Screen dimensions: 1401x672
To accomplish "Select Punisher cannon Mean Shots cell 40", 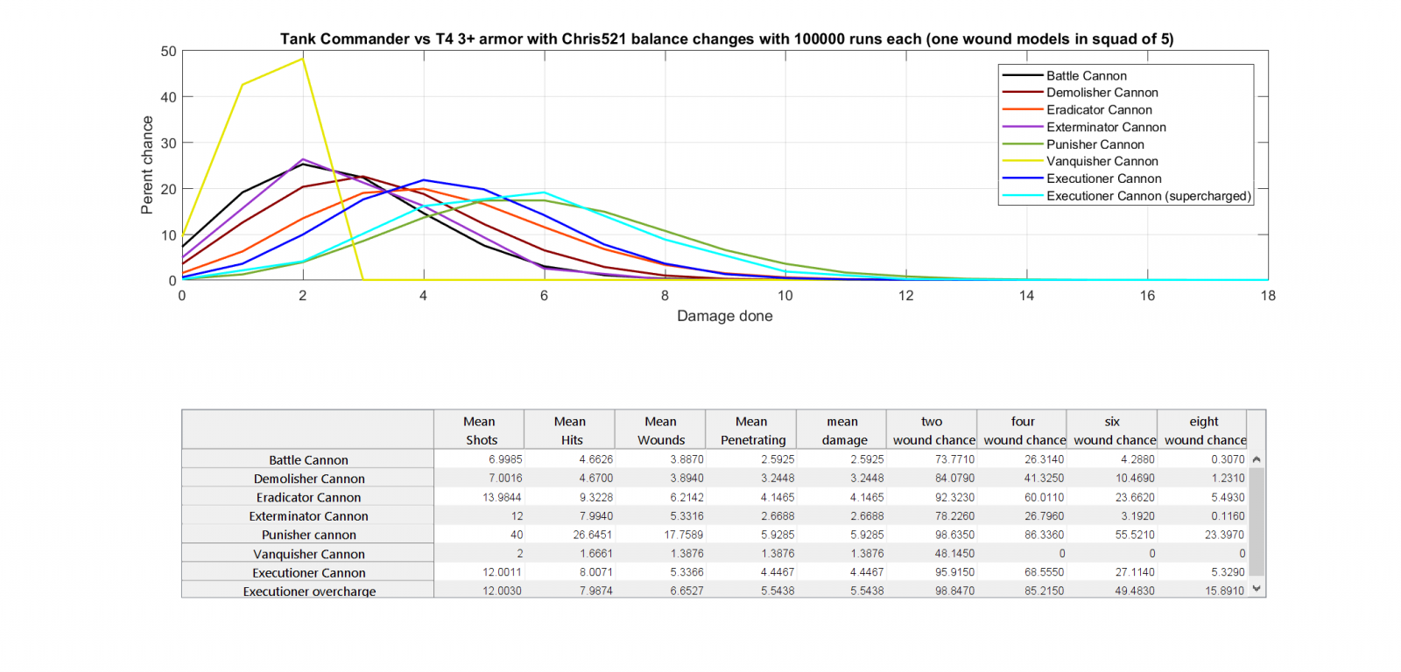I will coord(480,535).
